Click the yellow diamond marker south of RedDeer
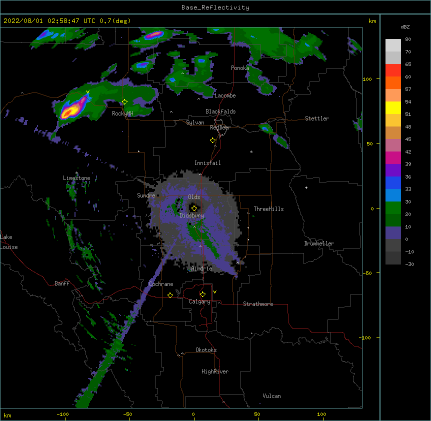The width and height of the screenshot is (431, 421). tap(212, 140)
